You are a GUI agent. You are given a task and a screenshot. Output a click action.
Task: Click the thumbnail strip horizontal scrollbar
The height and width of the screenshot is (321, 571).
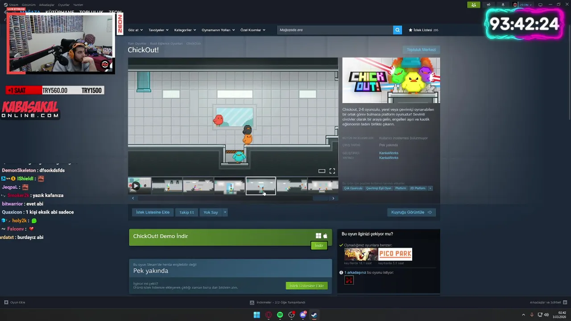(x=233, y=198)
